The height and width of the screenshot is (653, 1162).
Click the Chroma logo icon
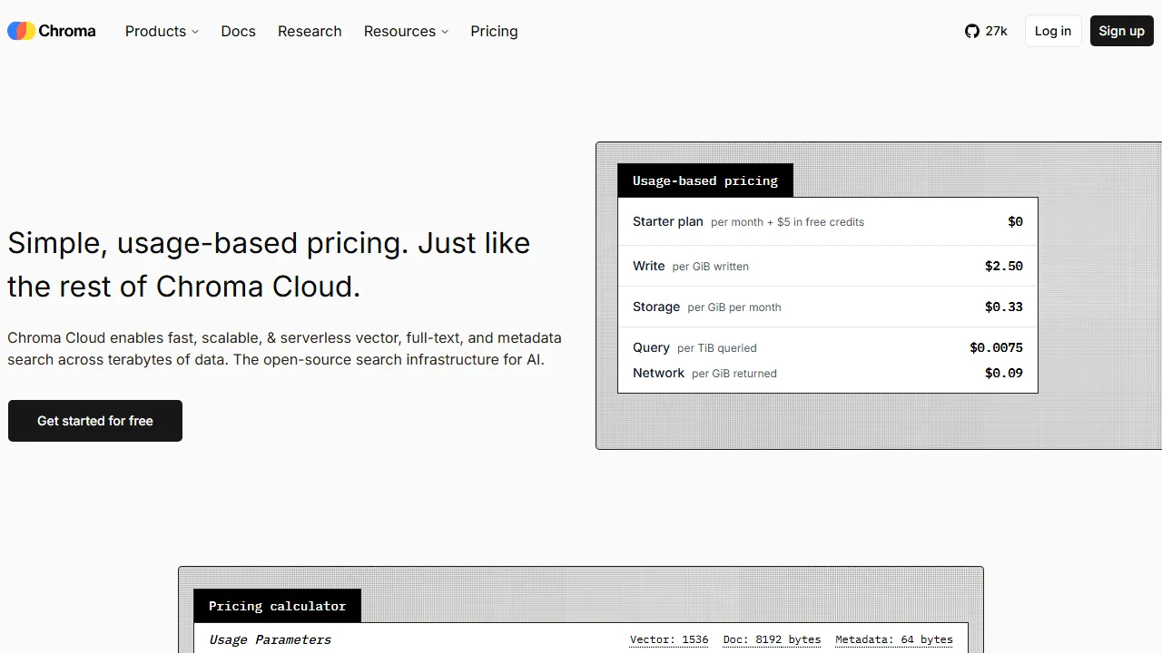coord(21,31)
